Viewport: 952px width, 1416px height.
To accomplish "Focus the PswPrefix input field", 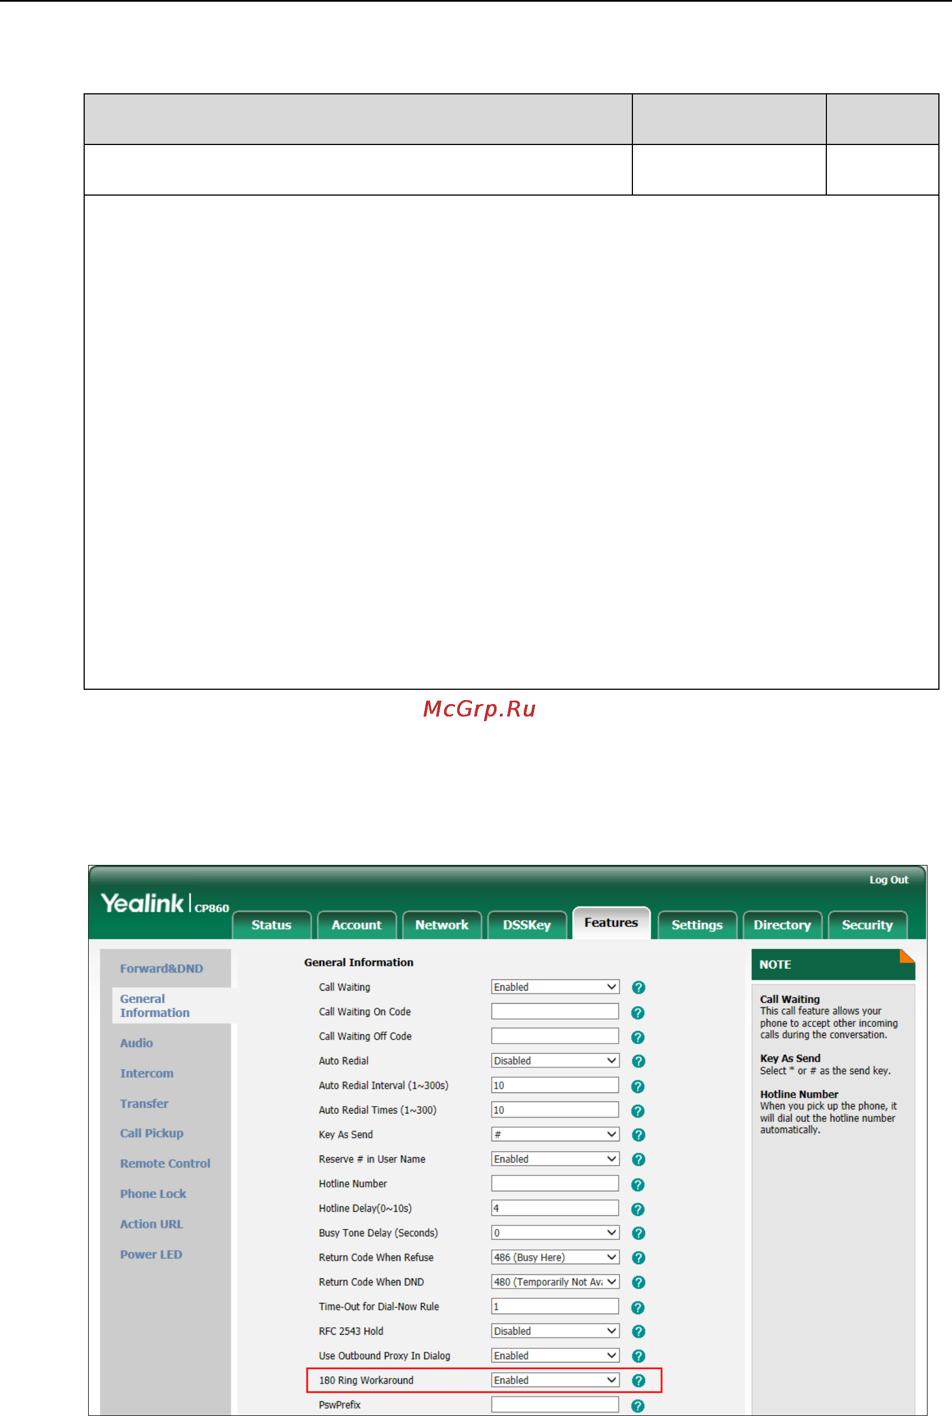I will [555, 1405].
